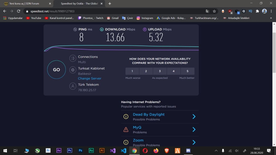The width and height of the screenshot is (276, 155).
Task: Click the Change Server link
Action: pos(90,79)
